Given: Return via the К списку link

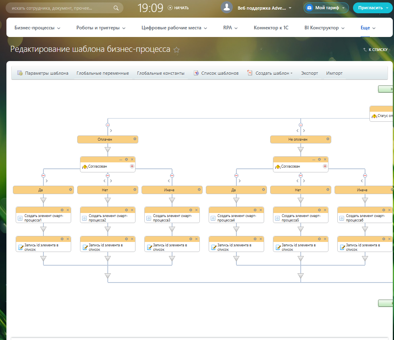Looking at the screenshot, I should pyautogui.click(x=375, y=50).
